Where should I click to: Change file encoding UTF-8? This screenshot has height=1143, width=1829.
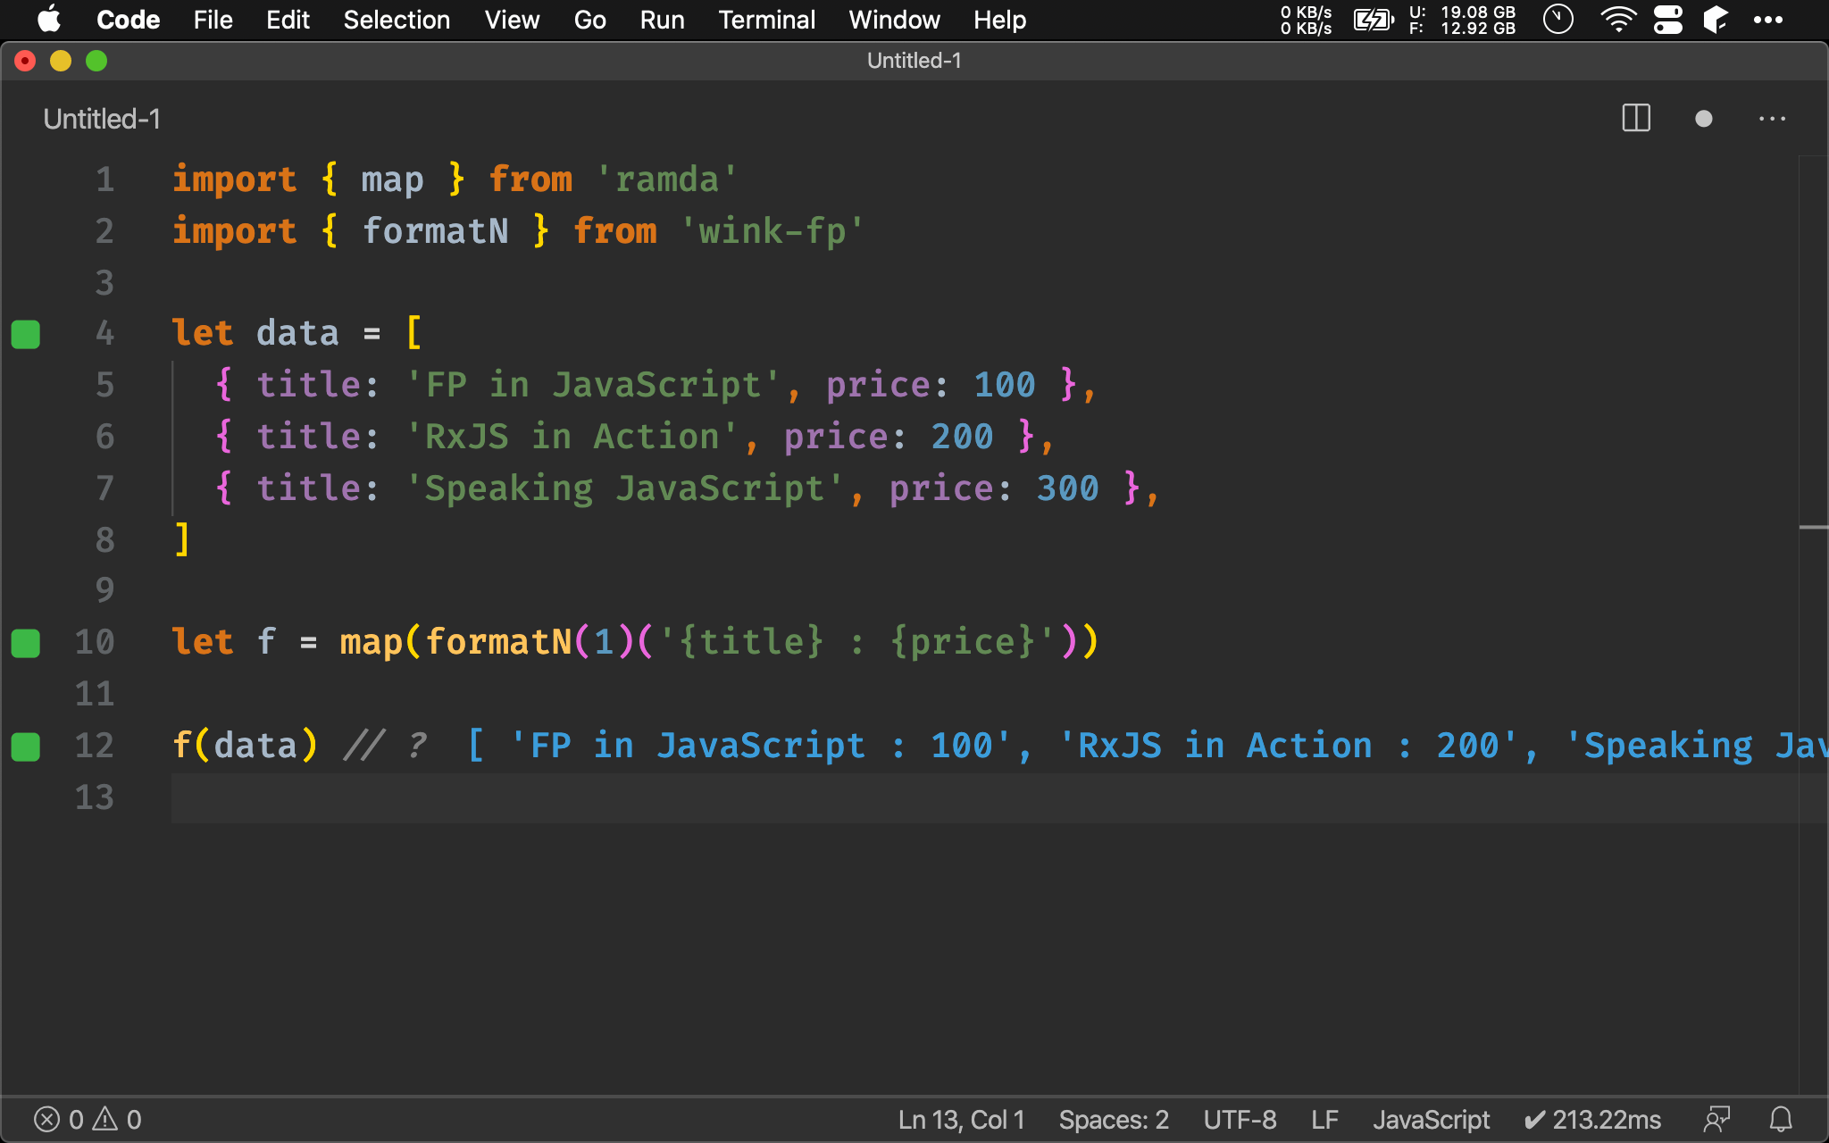point(1240,1120)
